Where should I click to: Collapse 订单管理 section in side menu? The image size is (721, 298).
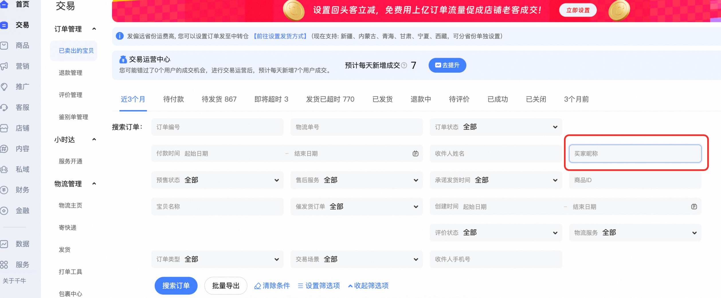pyautogui.click(x=94, y=29)
